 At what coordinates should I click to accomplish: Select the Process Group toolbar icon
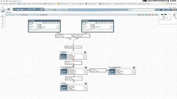click(x=26, y=10)
